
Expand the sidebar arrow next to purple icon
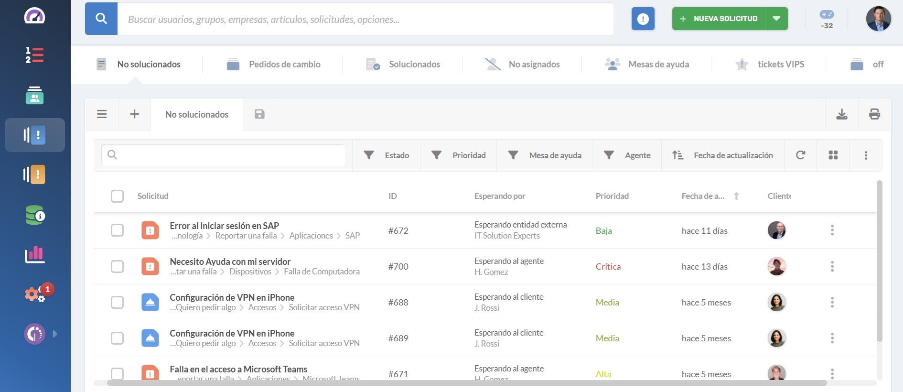pyautogui.click(x=55, y=334)
